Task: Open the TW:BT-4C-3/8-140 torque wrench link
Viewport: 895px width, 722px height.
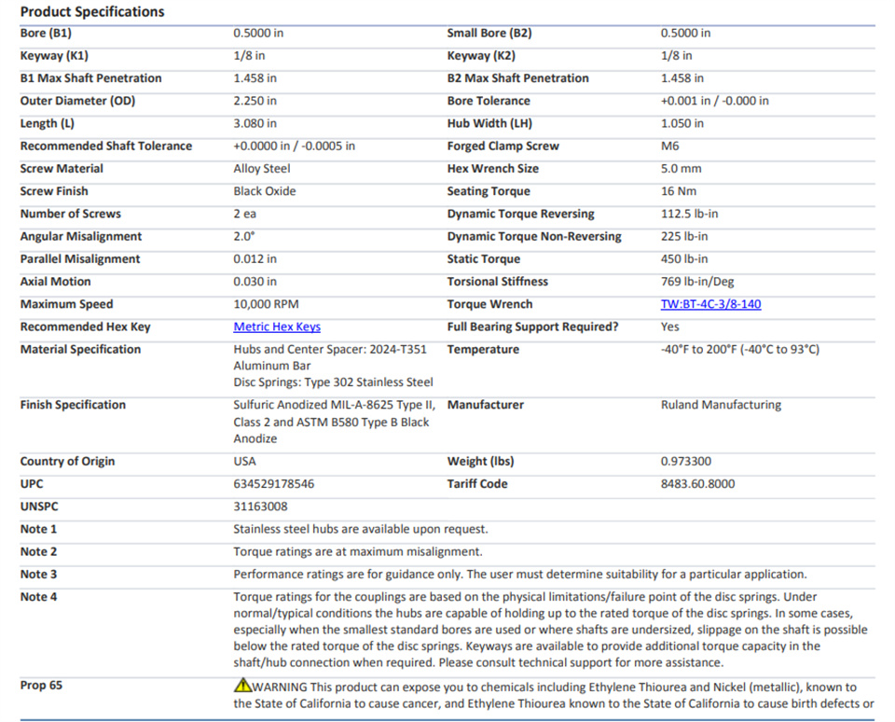Action: (710, 304)
